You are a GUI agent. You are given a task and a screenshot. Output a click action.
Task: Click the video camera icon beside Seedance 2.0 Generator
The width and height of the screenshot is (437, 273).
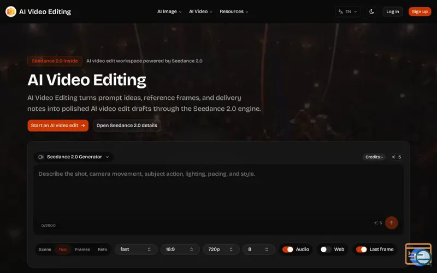click(41, 157)
